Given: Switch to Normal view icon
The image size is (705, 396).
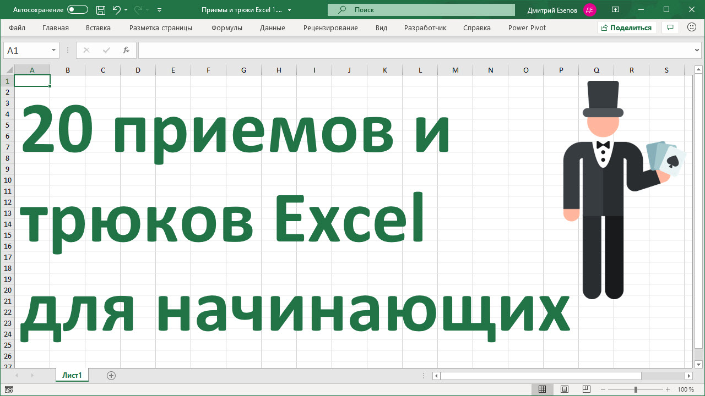Looking at the screenshot, I should click(542, 389).
